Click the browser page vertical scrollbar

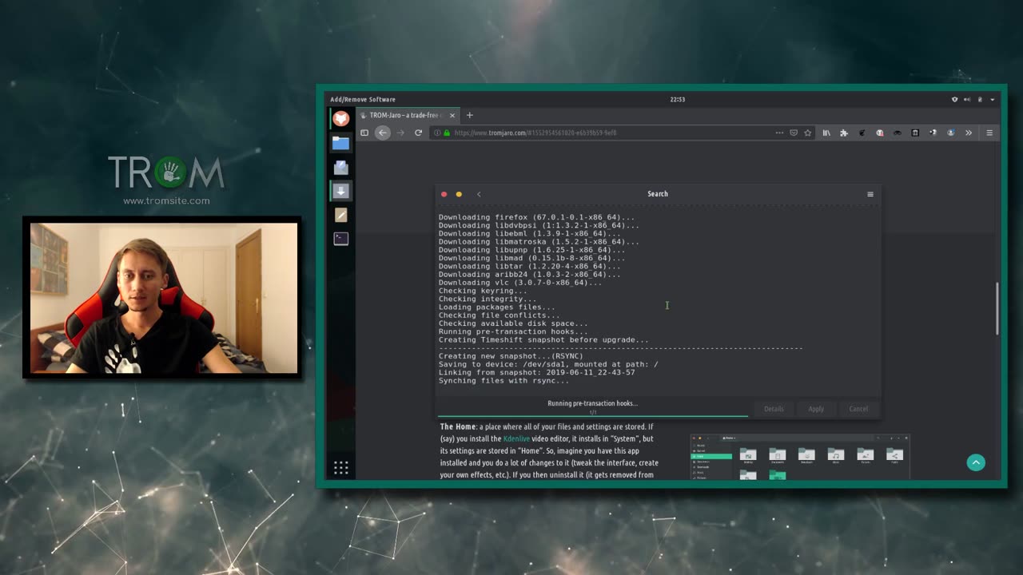tap(996, 309)
